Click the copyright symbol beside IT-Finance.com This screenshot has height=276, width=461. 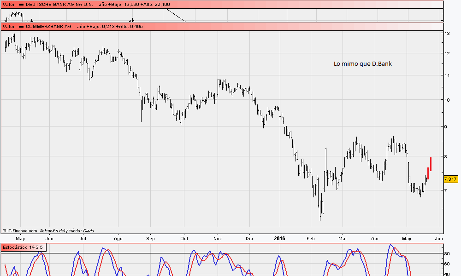[x=4, y=231]
